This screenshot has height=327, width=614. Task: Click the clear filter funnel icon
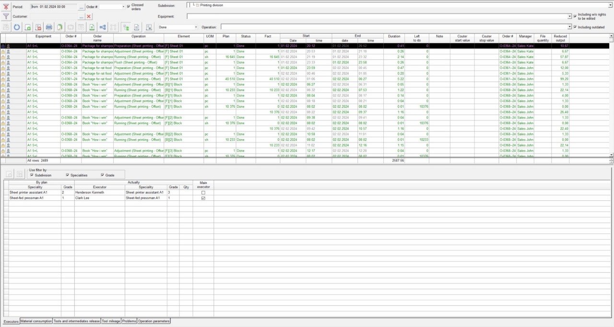tap(6, 6)
